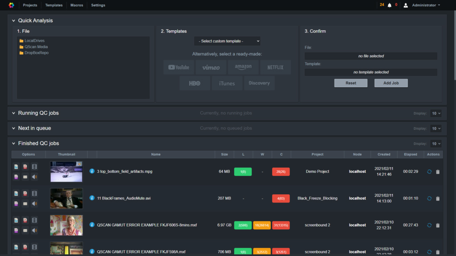Viewport: 456px width, 256px height.
Task: Open audio icon for 11 BlackFrames_AudioMute.avi
Action: (34, 204)
